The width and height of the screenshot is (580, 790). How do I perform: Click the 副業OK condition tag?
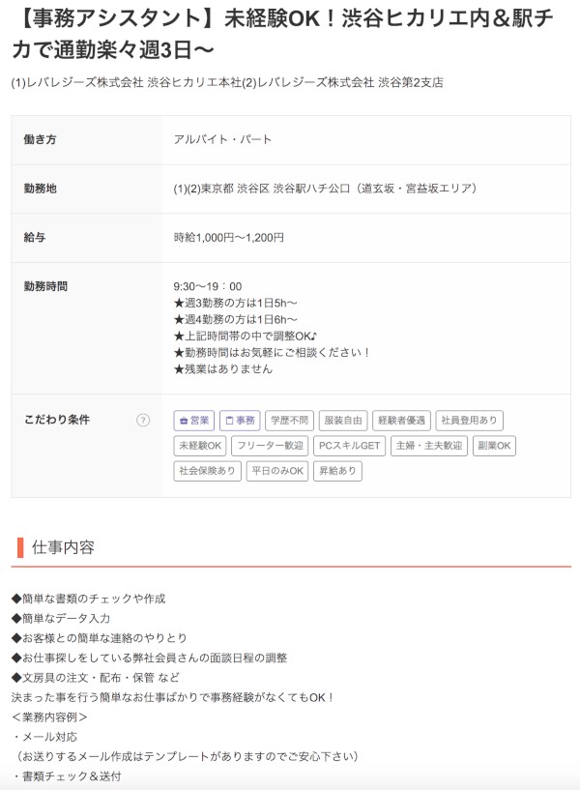coord(494,446)
